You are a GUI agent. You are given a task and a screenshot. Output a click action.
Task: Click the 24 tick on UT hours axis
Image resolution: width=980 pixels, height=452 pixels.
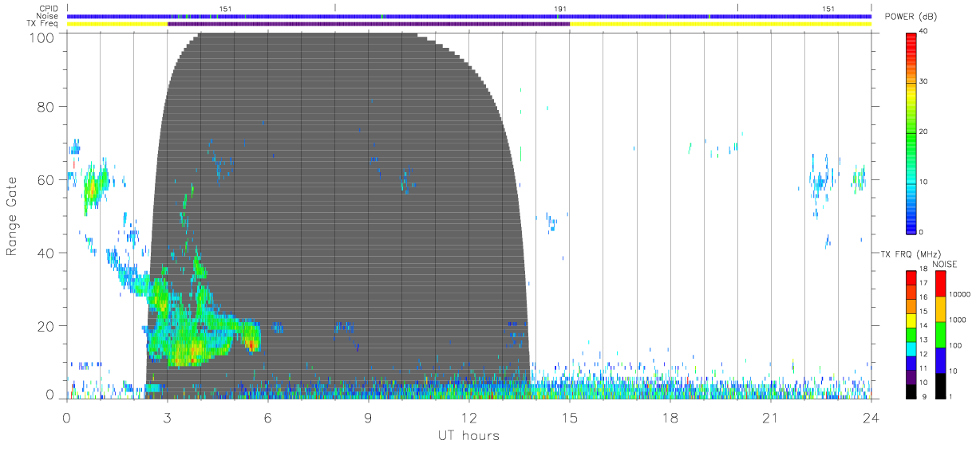coord(871,417)
